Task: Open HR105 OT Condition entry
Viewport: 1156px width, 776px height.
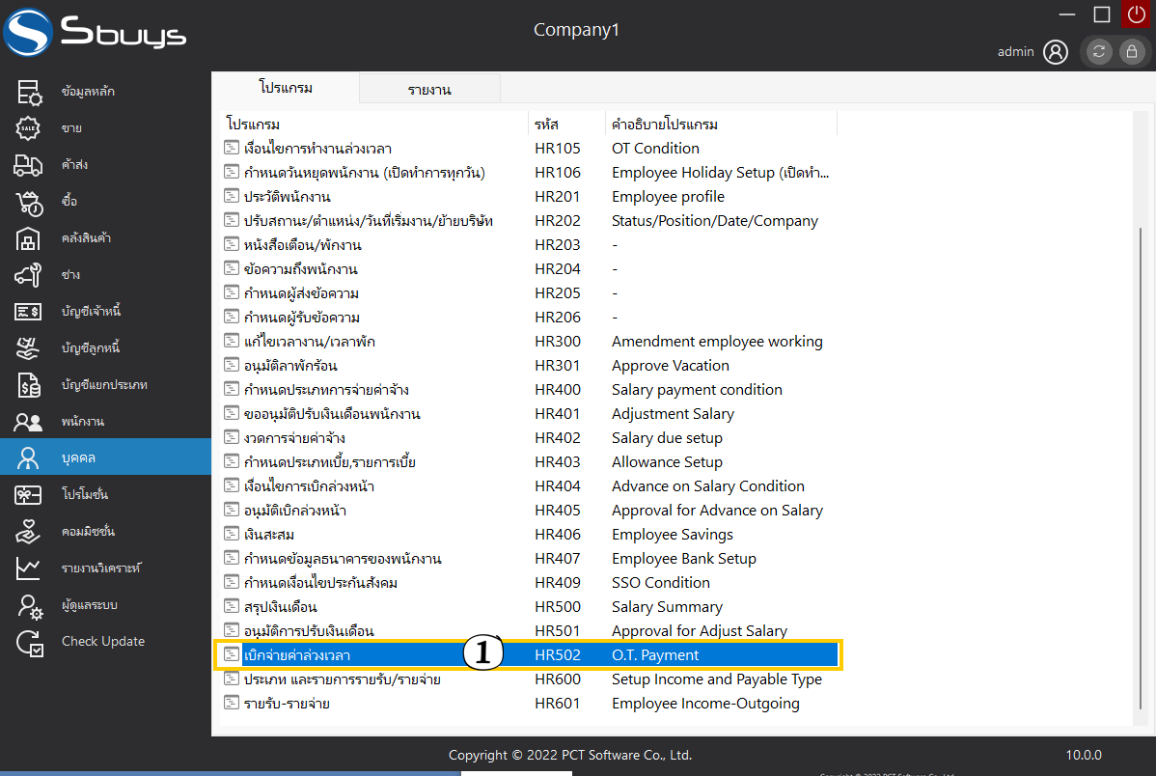Action: pyautogui.click(x=317, y=149)
